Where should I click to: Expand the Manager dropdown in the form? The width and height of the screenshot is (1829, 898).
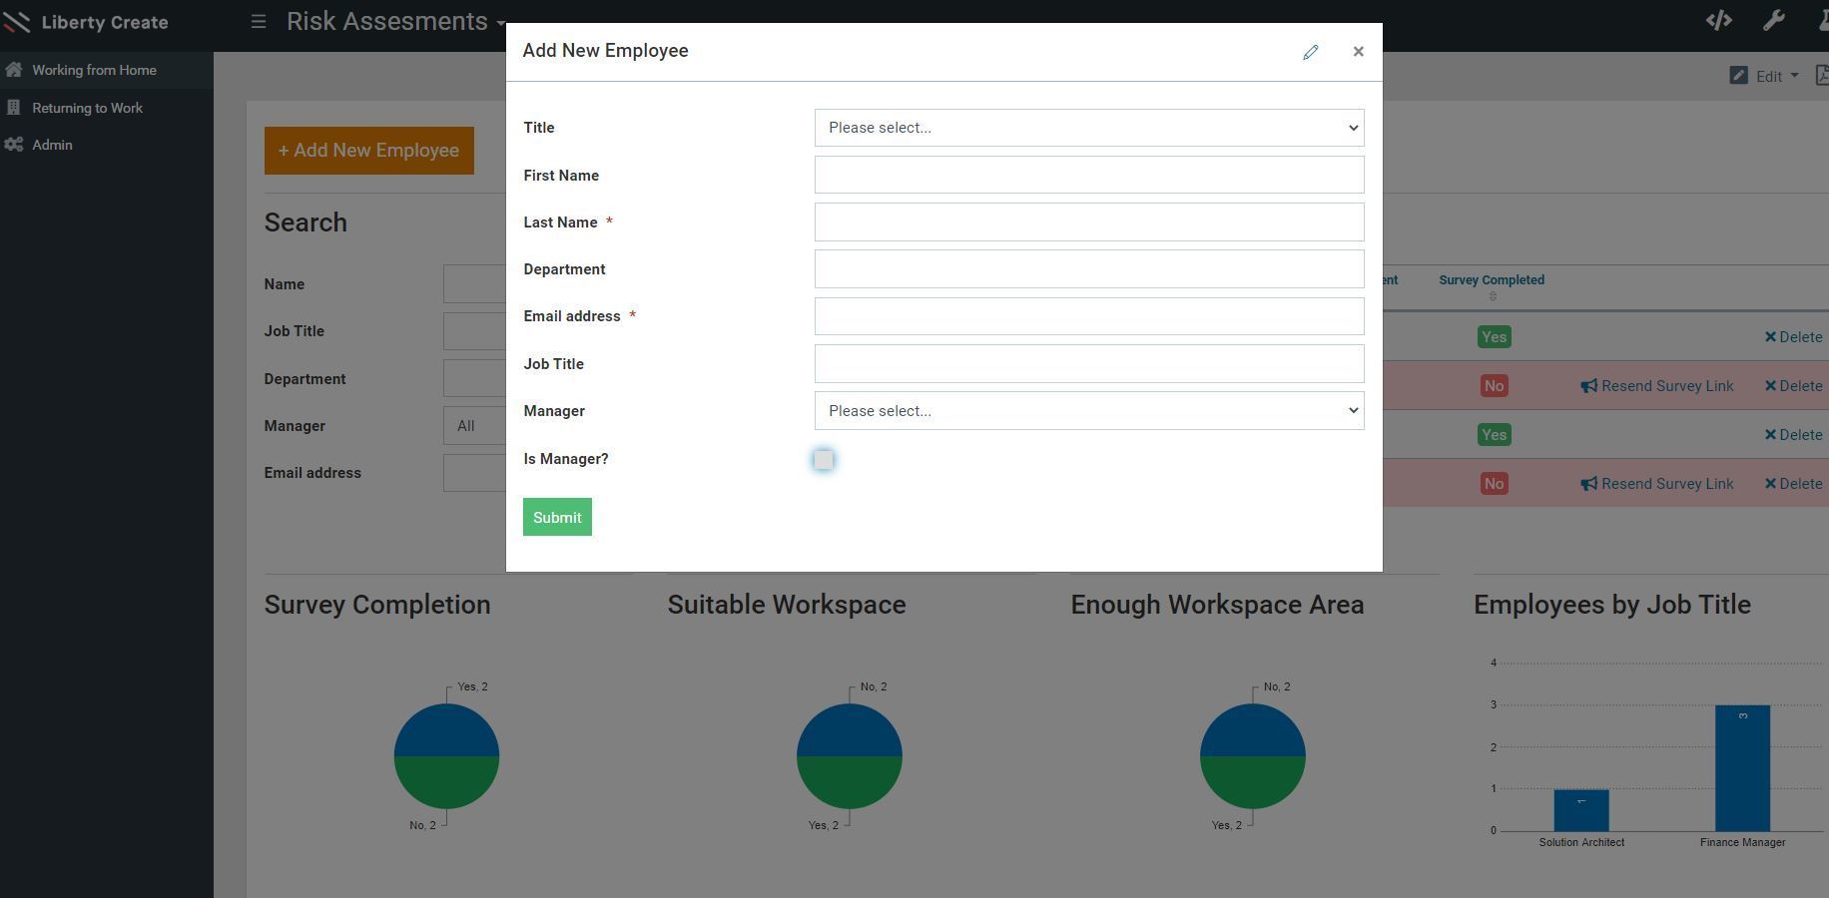click(1088, 411)
